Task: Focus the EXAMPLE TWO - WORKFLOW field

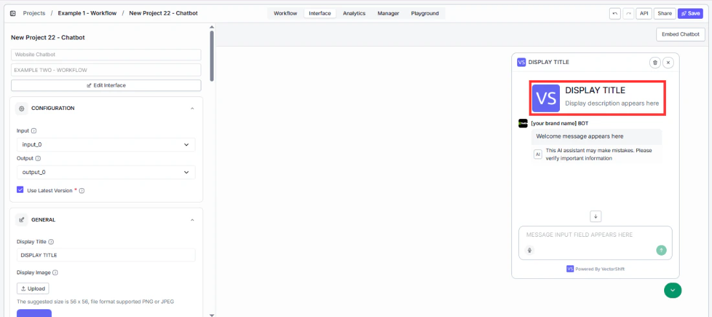Action: pos(106,70)
